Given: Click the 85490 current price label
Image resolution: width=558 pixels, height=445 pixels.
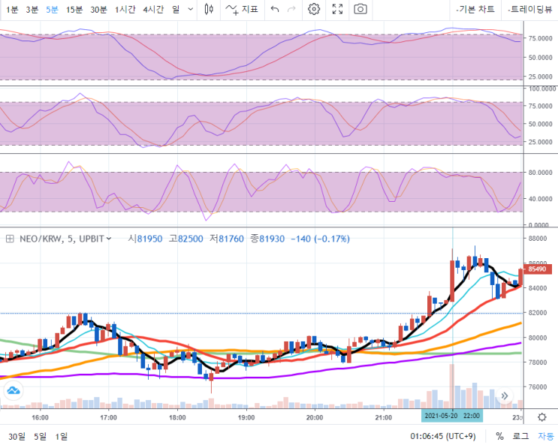Looking at the screenshot, I should click(x=538, y=269).
